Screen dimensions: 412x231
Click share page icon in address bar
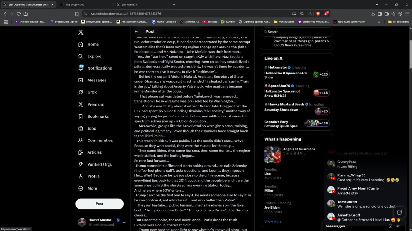coord(310,14)
